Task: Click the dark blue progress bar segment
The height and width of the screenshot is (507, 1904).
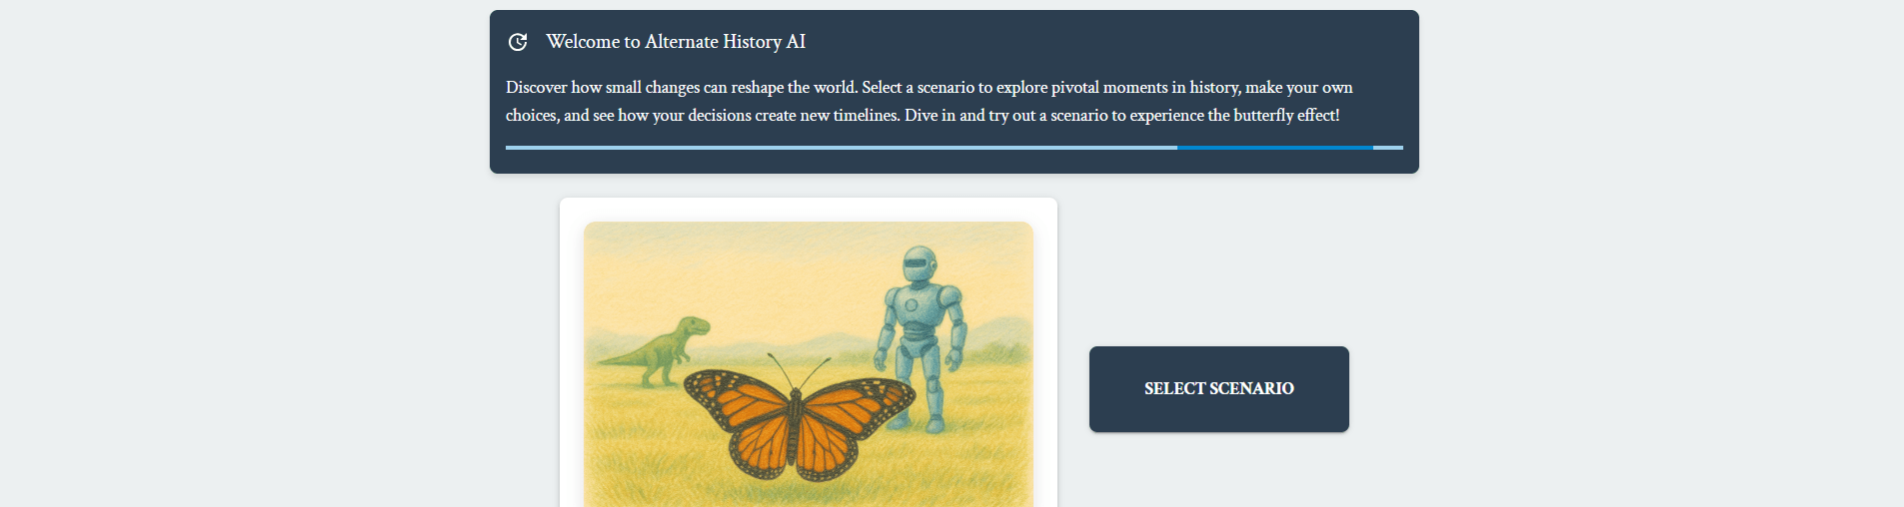Action: 1274,148
